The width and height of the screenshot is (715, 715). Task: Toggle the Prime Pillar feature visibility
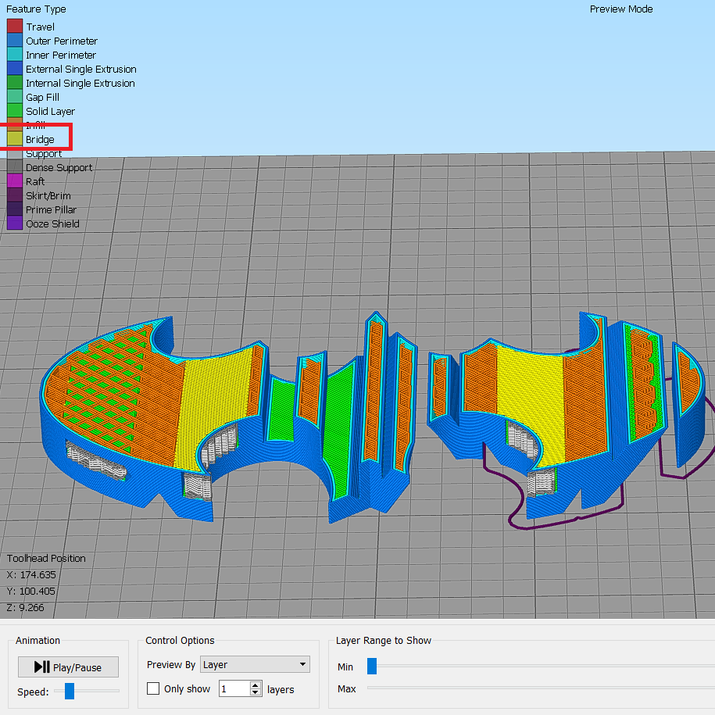tap(14, 209)
